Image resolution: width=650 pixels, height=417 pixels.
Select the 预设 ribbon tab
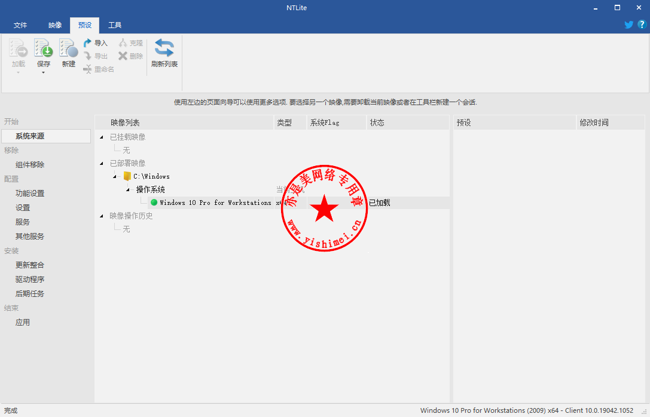(84, 25)
